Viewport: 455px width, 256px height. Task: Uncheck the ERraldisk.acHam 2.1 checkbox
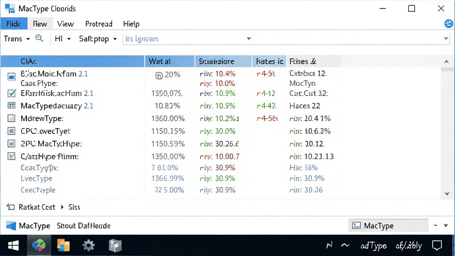[12, 93]
